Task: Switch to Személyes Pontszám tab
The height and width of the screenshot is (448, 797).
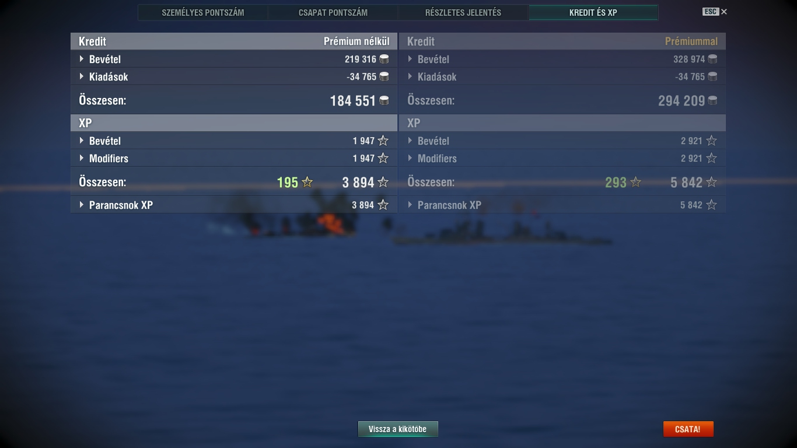Action: [x=203, y=12]
